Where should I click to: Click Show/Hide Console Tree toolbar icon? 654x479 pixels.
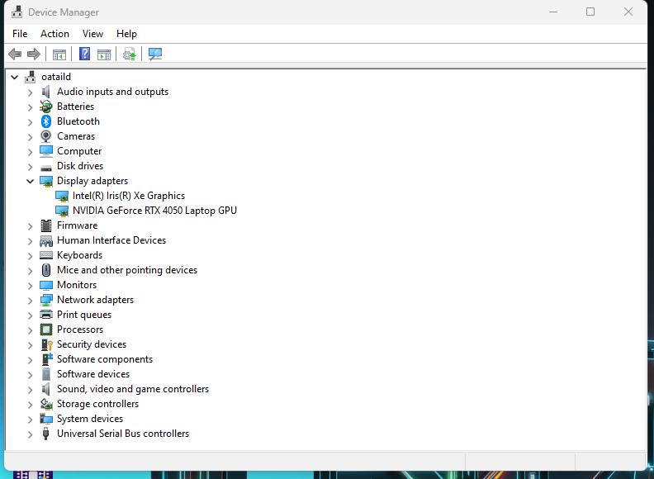pos(59,55)
